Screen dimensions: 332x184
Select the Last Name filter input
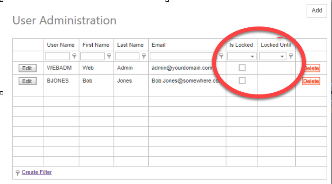point(127,56)
